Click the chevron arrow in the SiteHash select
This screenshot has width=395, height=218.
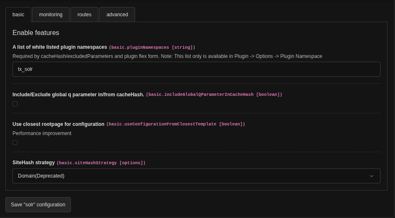click(x=372, y=176)
